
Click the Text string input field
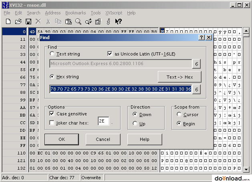[x=121, y=63]
